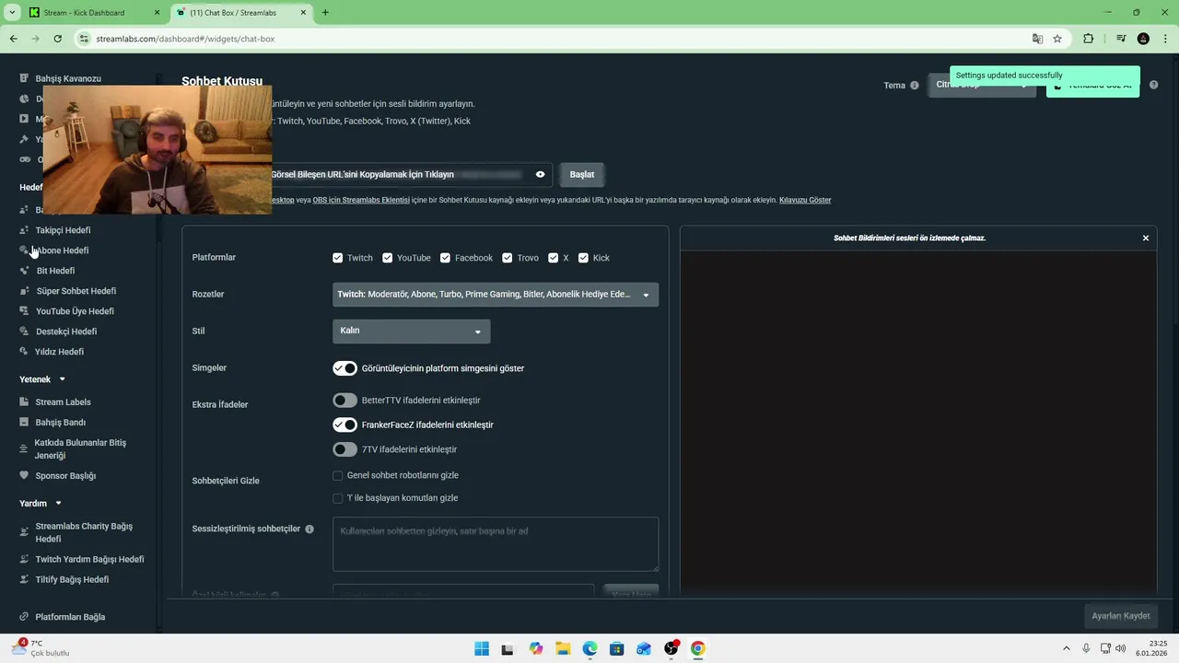
Task: Open File Explorer from the taskbar
Action: pos(563,648)
